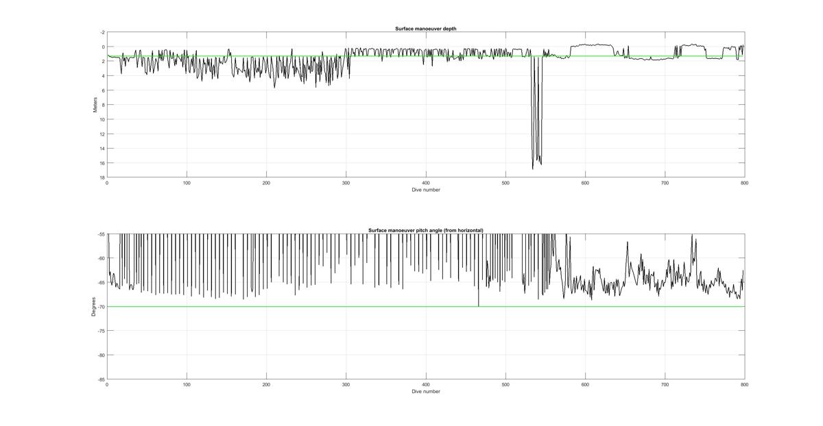Click the "4" tick on the Meters axis
This screenshot has height=426, width=823.
(104, 76)
